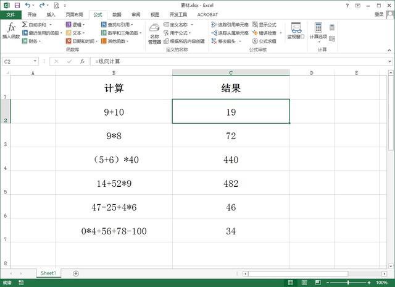Open the AutoSum (自动求和) function
The image size is (395, 287).
click(x=36, y=25)
